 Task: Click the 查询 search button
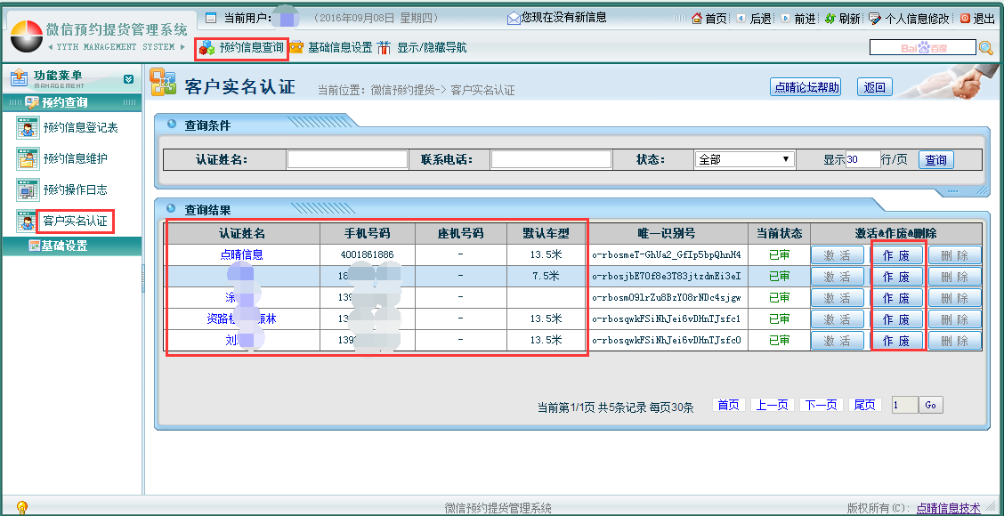tap(935, 160)
